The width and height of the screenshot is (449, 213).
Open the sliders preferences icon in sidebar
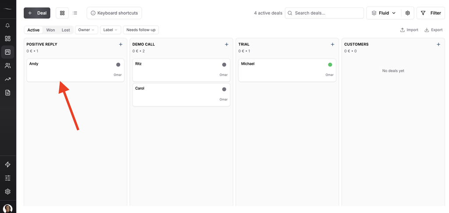(x=8, y=178)
